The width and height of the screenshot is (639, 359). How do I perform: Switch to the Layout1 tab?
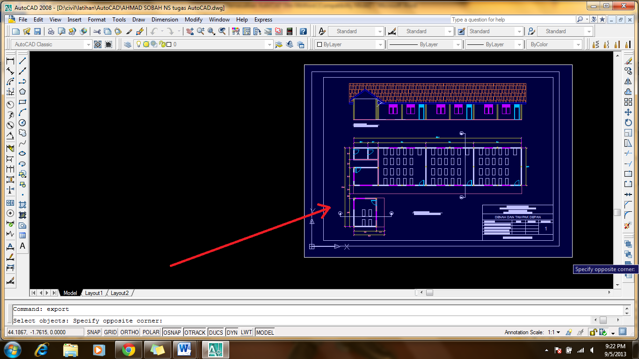(94, 293)
